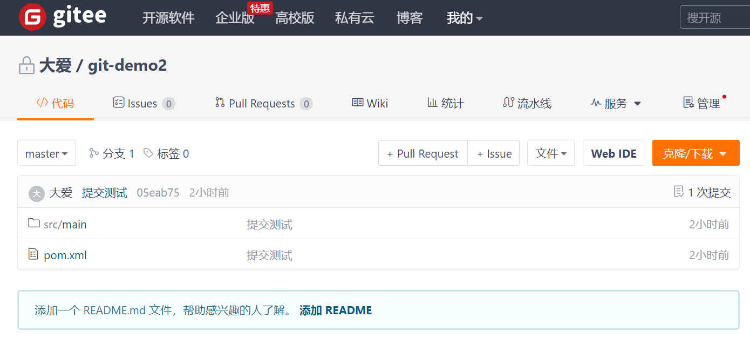Image resolution: width=750 pixels, height=338 pixels.
Task: Open 开源软件 in the top navigation
Action: pyautogui.click(x=168, y=18)
